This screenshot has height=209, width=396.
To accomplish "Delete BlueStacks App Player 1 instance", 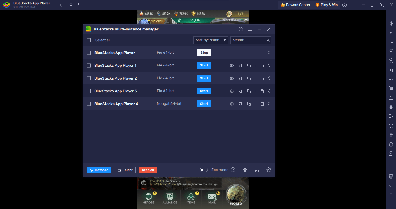I will click(262, 66).
